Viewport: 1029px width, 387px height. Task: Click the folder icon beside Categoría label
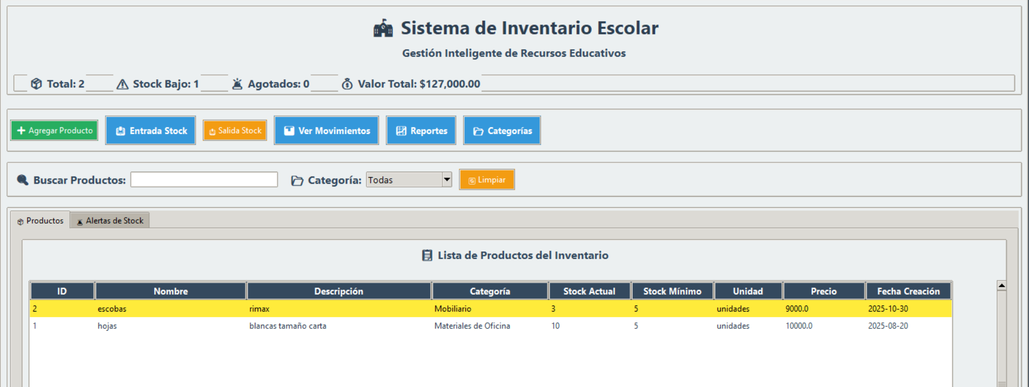(297, 180)
